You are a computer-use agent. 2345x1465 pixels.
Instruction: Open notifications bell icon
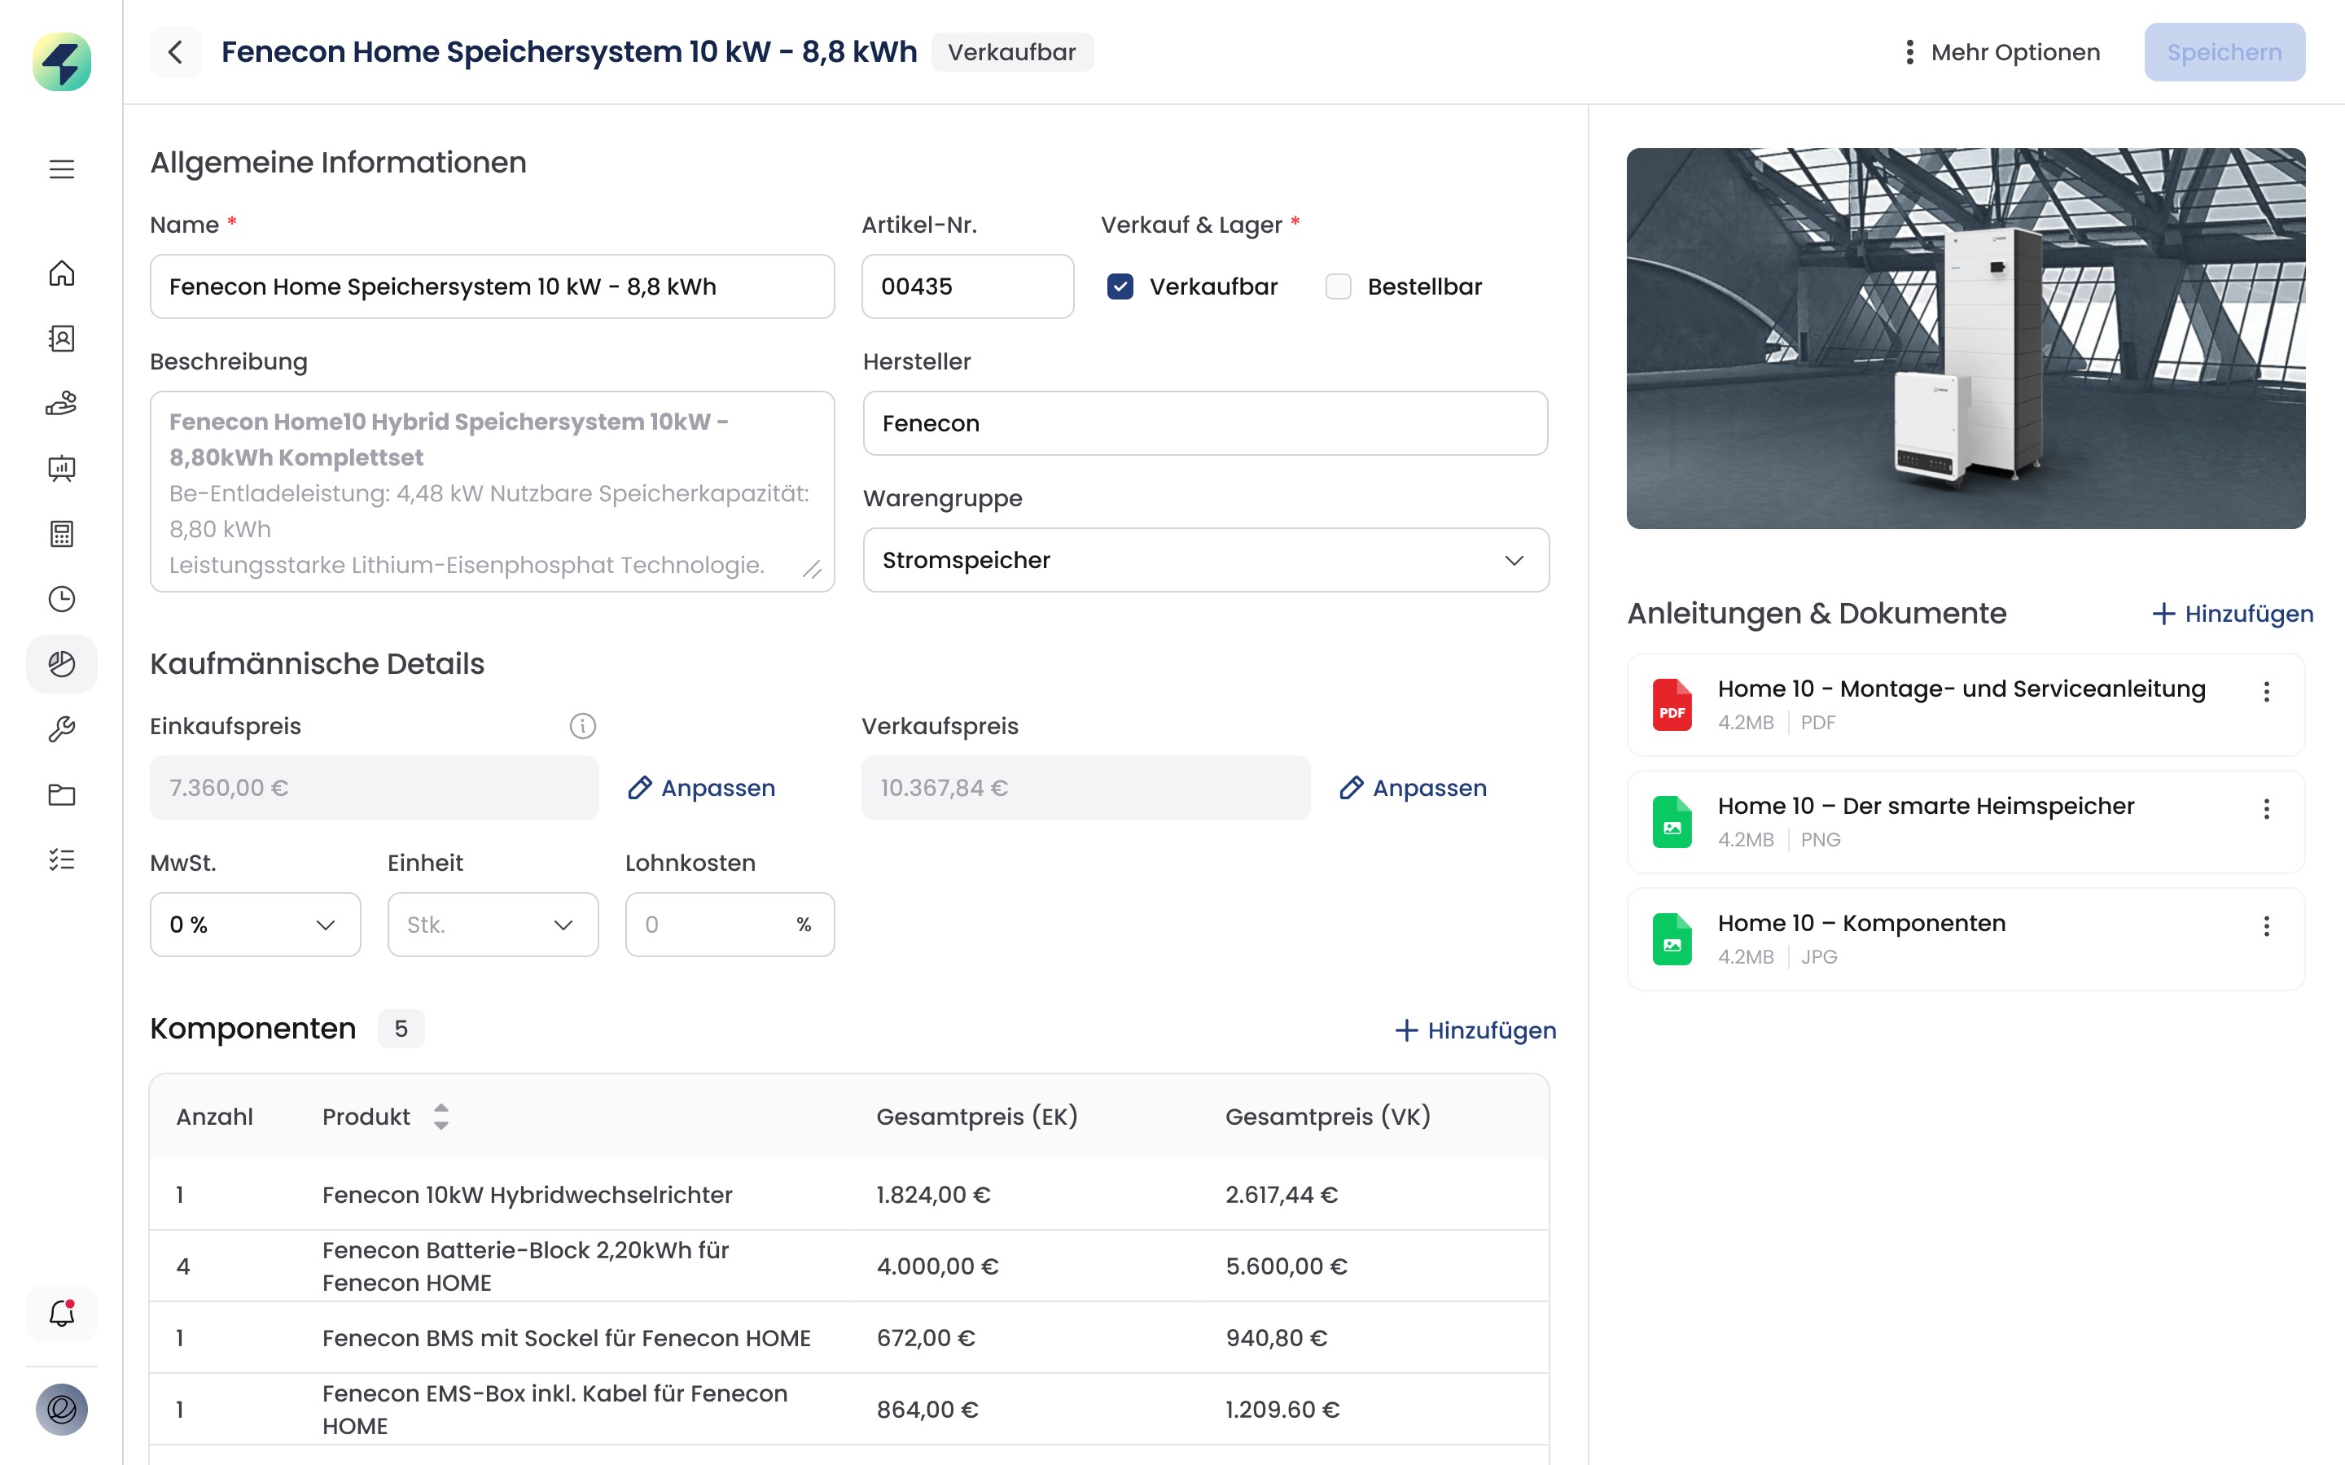62,1313
